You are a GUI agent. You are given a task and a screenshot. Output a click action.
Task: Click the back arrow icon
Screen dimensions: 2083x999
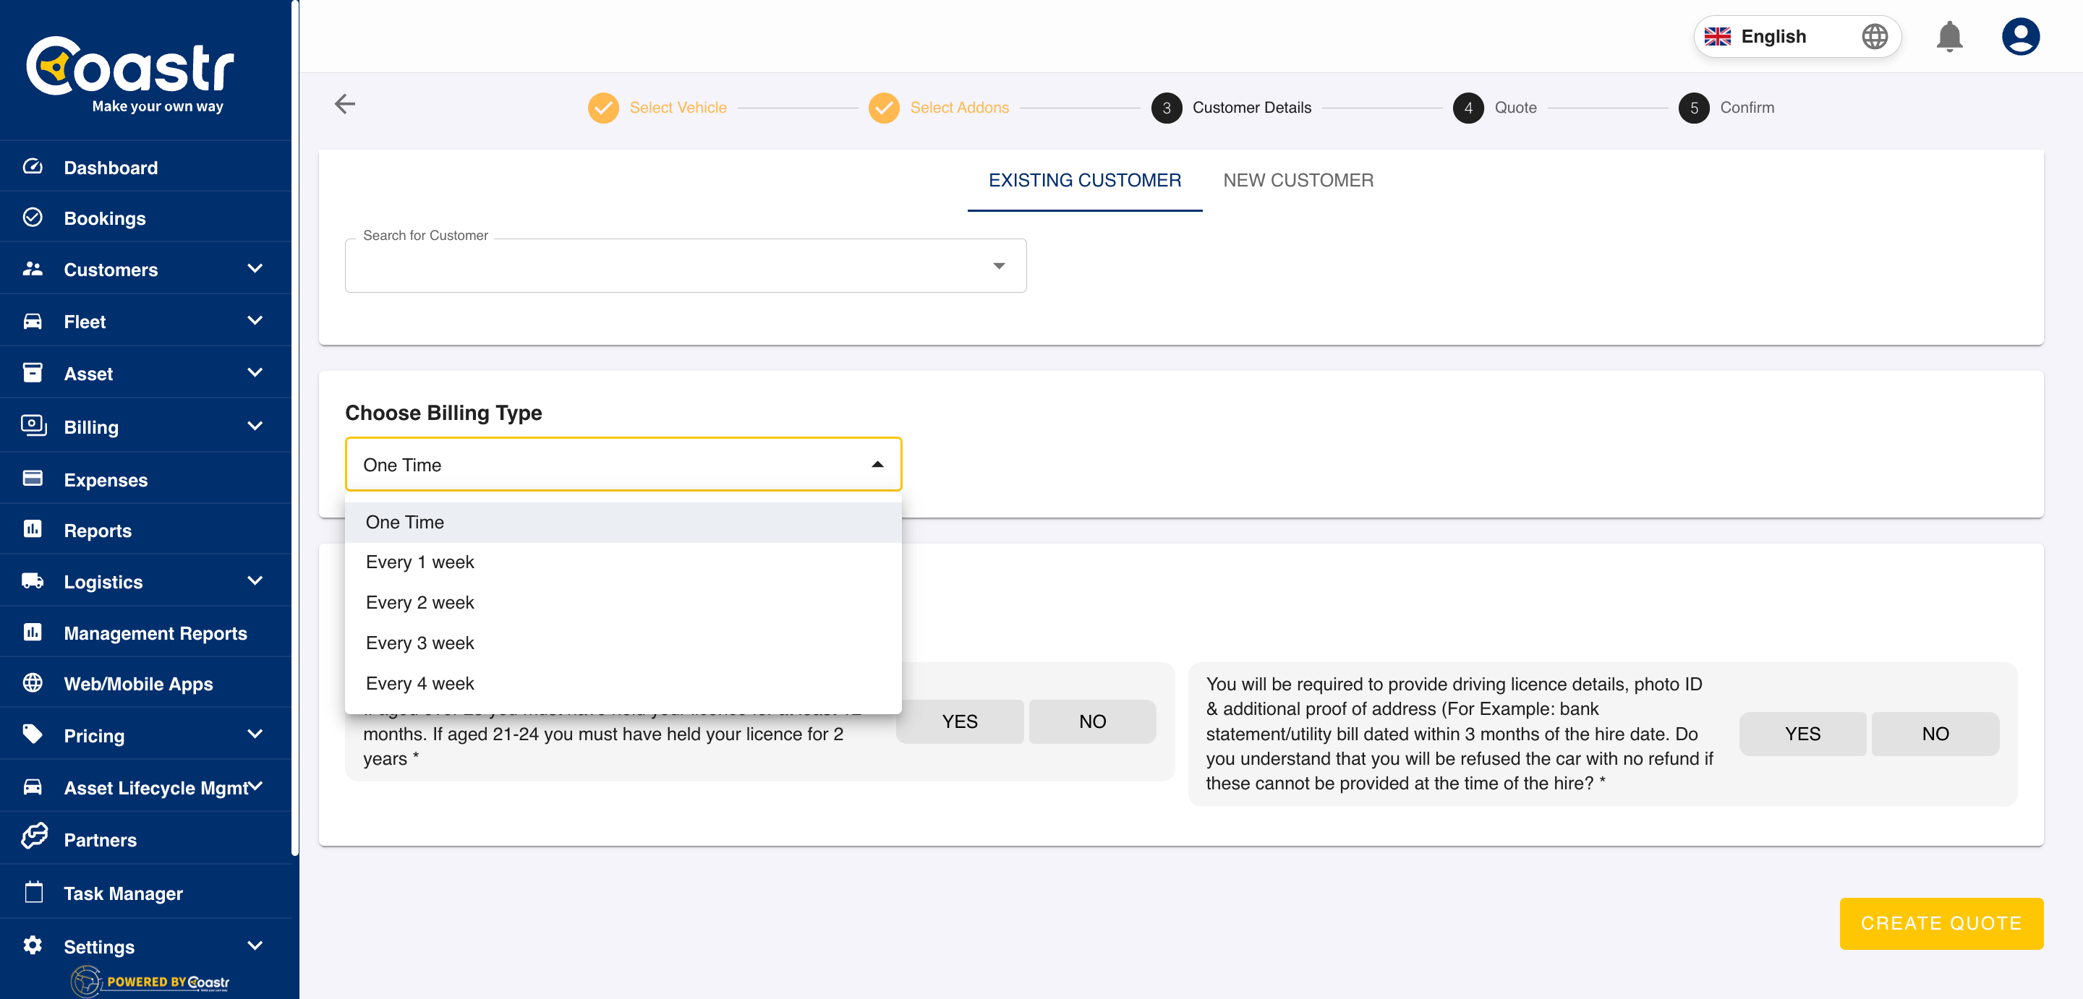(x=344, y=104)
